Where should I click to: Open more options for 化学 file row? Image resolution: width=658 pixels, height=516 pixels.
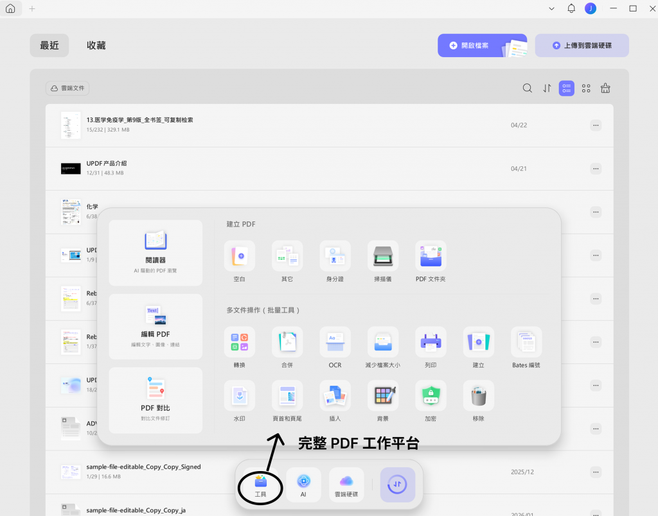(596, 212)
